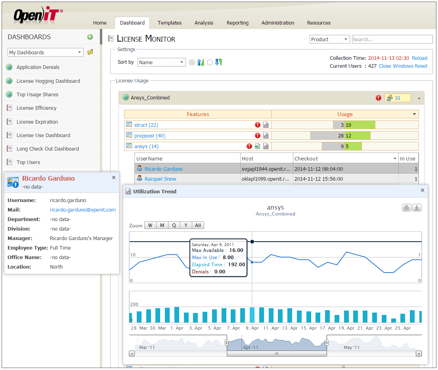Click the License Hogging Dashboard globe icon
The width and height of the screenshot is (438, 370).
[9, 81]
